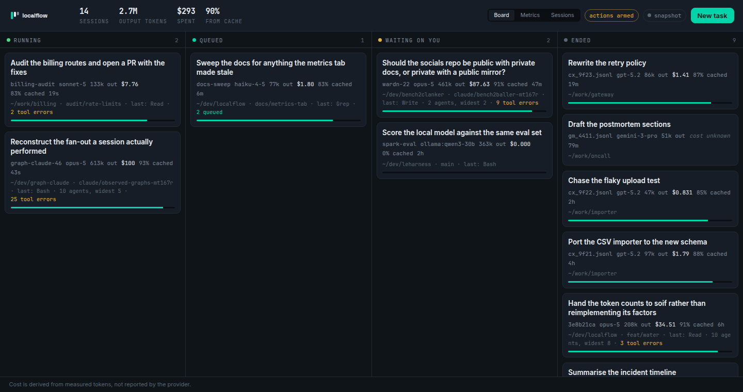The height and width of the screenshot is (392, 743).
Task: Open the Rewrite the retry policy card
Action: (650, 81)
